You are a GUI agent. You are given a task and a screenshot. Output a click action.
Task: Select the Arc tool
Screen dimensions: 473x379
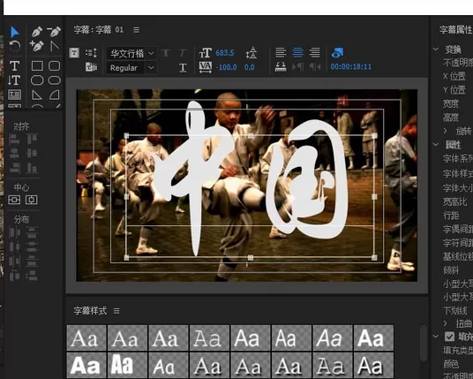55,95
